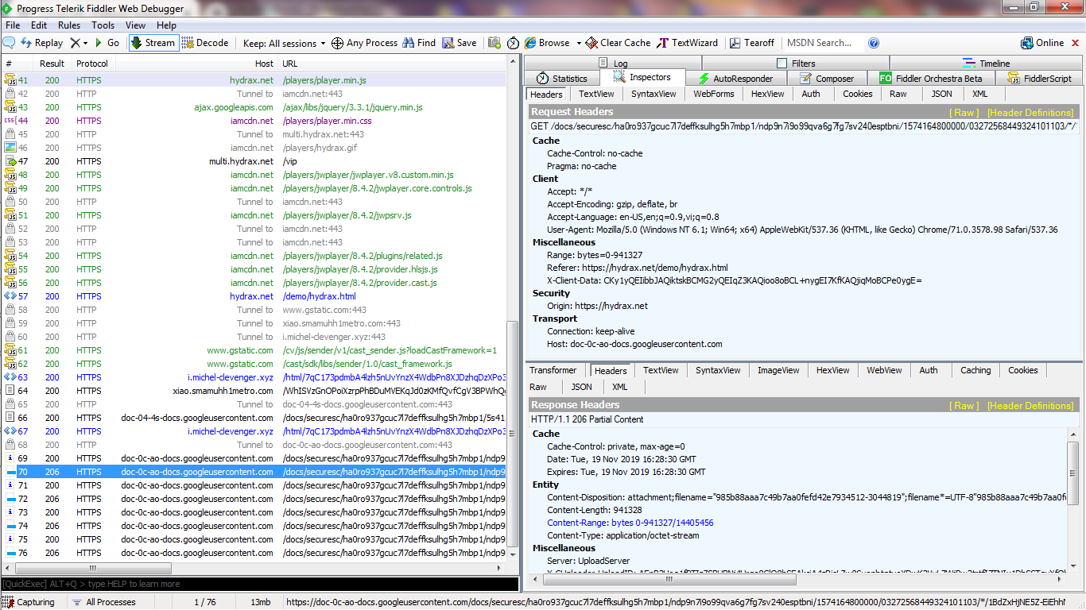Open the Find sessions tool
This screenshot has height=610, width=1086.
pos(419,43)
